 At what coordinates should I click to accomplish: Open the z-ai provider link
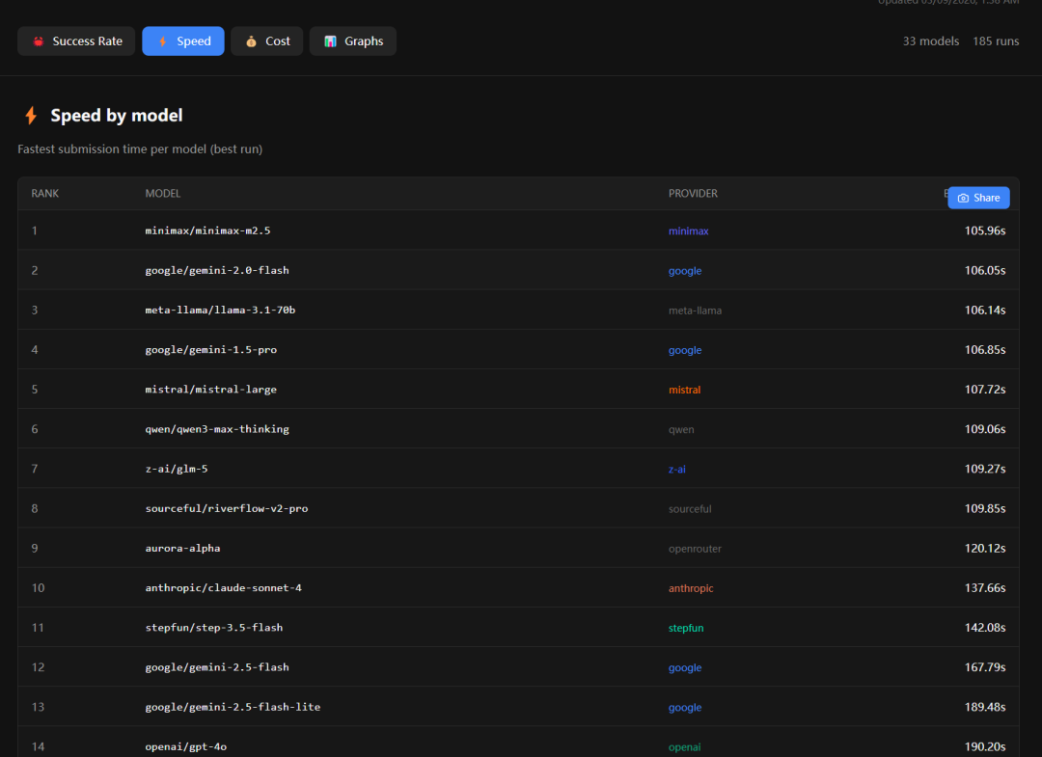click(677, 470)
